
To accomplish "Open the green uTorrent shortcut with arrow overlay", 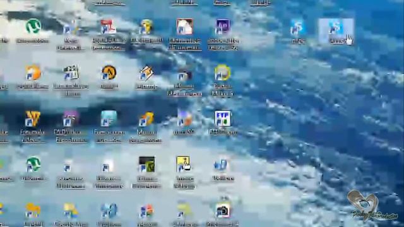I will pos(33,164).
